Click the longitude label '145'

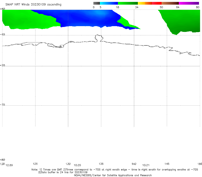[x=167, y=164]
